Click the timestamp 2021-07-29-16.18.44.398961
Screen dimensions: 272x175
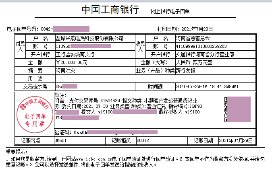coord(207,86)
